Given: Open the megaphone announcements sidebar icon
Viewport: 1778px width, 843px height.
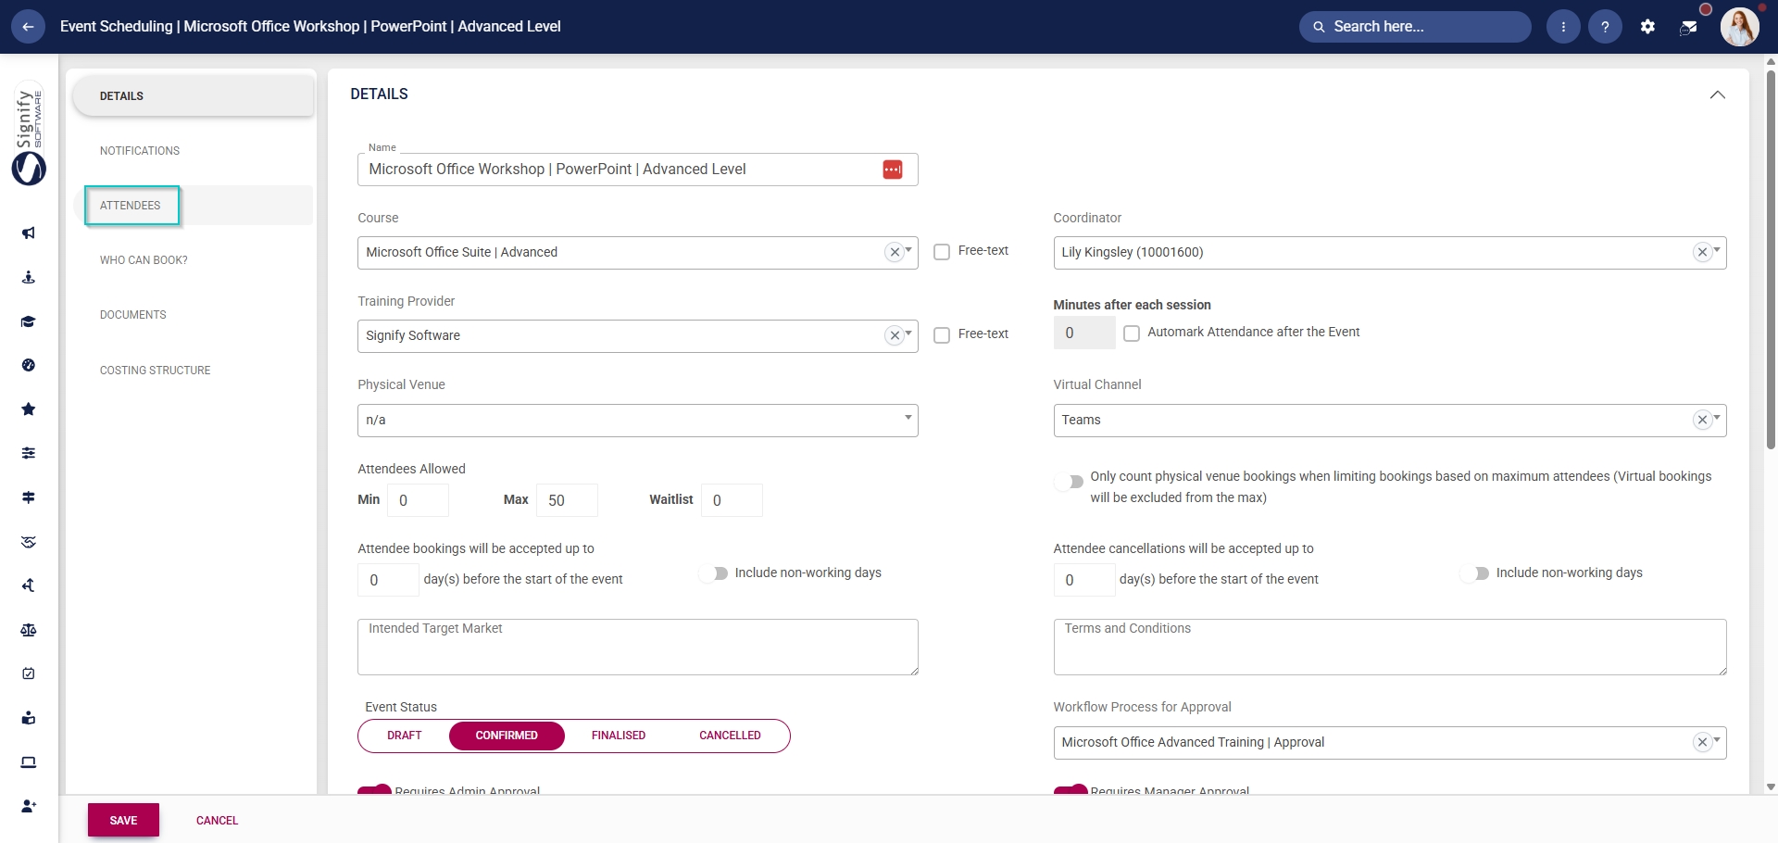Looking at the screenshot, I should (x=29, y=233).
